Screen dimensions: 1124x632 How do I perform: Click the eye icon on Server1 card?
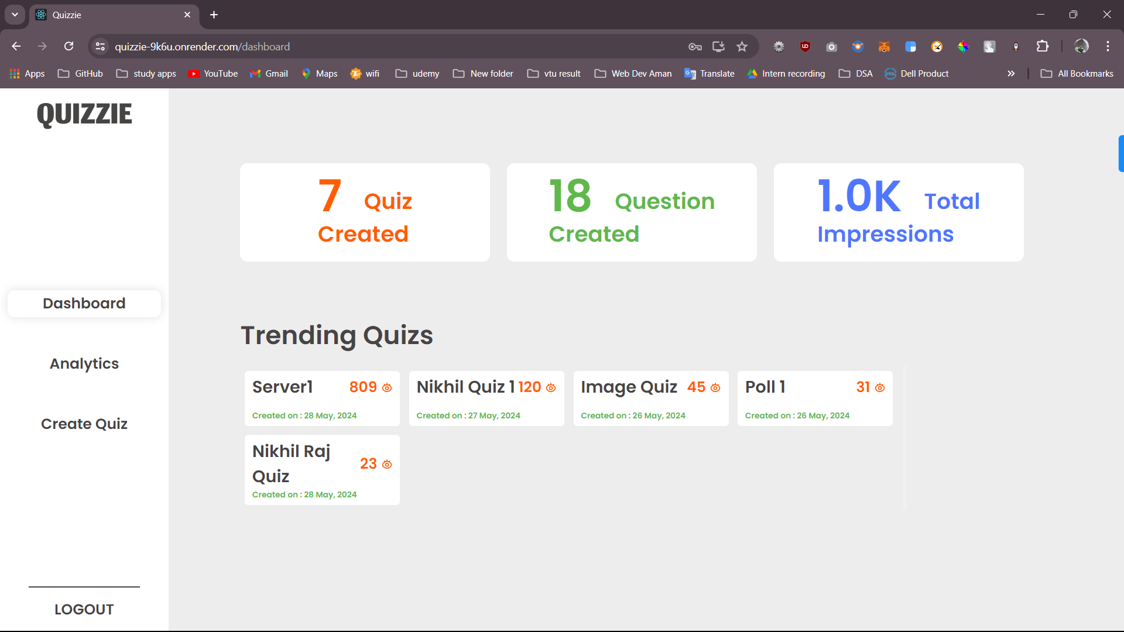(x=387, y=387)
